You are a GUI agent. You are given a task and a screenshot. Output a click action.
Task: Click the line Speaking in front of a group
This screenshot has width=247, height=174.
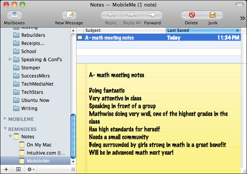(x=122, y=106)
